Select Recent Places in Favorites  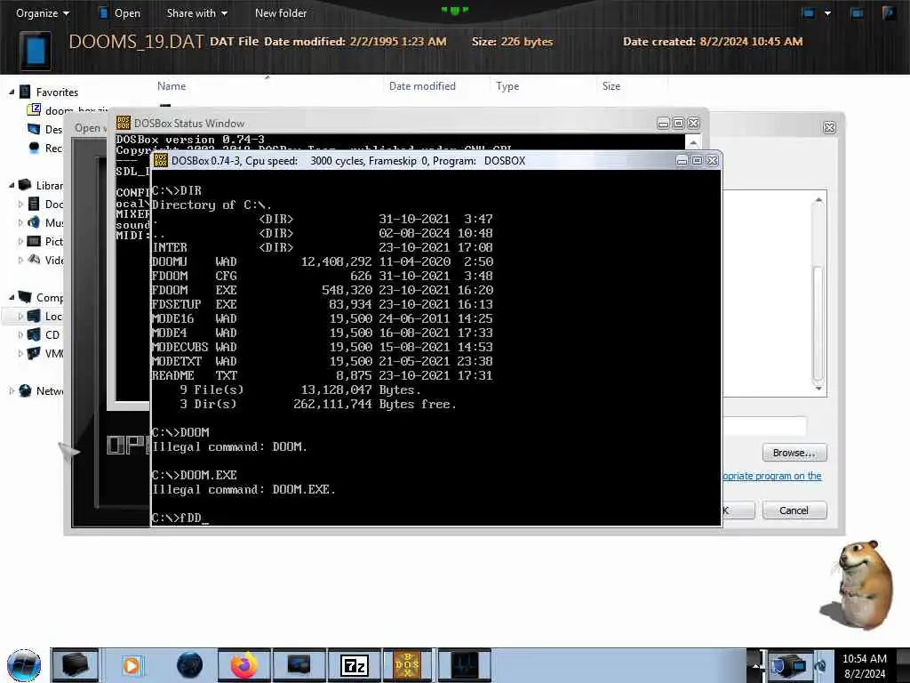click(x=46, y=148)
